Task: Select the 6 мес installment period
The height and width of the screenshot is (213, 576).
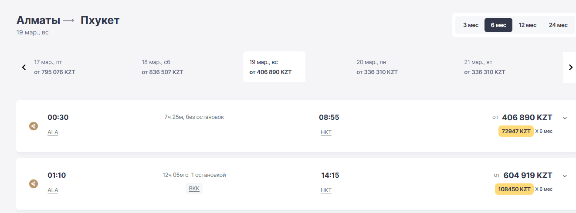Action: (x=498, y=25)
